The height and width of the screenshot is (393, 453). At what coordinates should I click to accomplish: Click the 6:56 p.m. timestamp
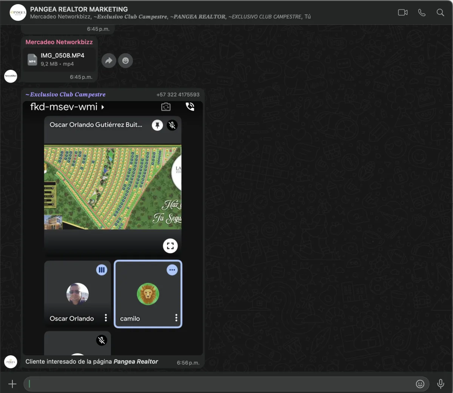(188, 363)
